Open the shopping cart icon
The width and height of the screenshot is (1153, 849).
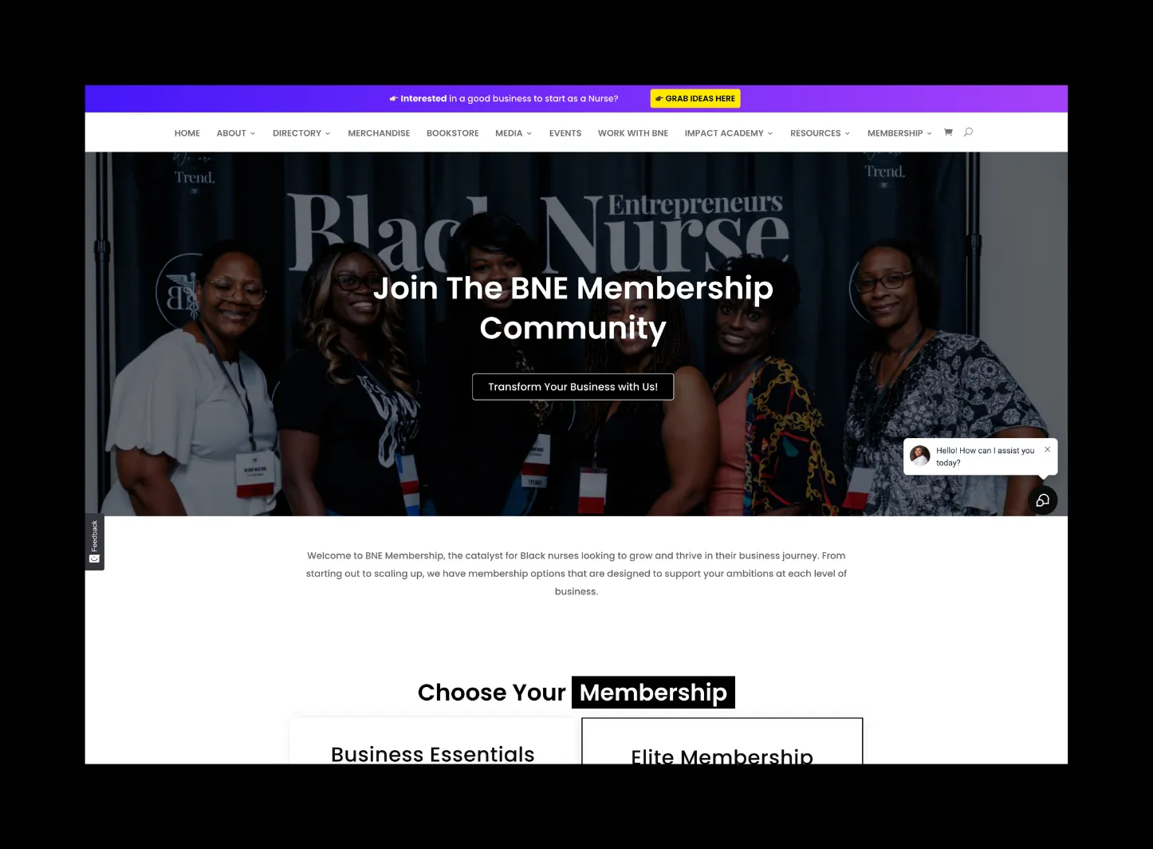(948, 132)
